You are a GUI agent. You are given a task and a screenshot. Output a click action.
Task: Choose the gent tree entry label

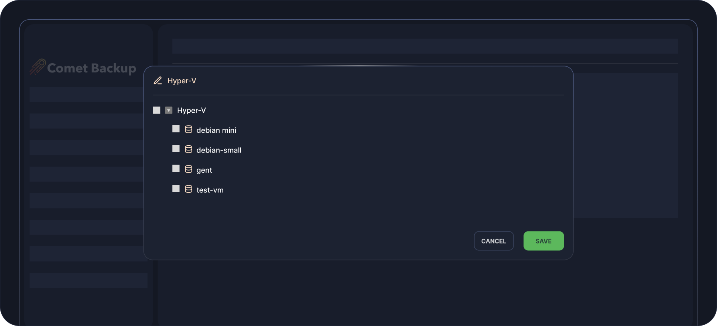(204, 170)
